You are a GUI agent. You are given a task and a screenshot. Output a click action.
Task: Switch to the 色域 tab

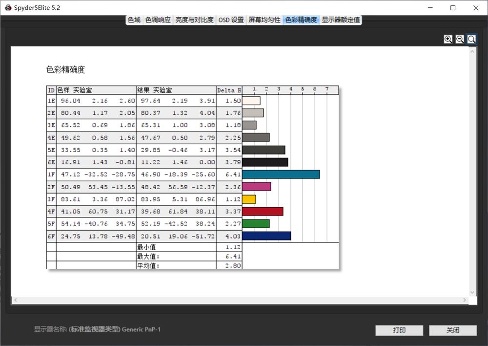pyautogui.click(x=133, y=20)
